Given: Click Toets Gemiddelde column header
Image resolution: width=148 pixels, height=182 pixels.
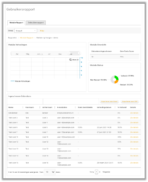Looking at the screenshot, I should (85, 107).
